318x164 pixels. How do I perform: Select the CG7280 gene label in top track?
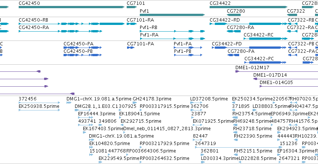236,11
